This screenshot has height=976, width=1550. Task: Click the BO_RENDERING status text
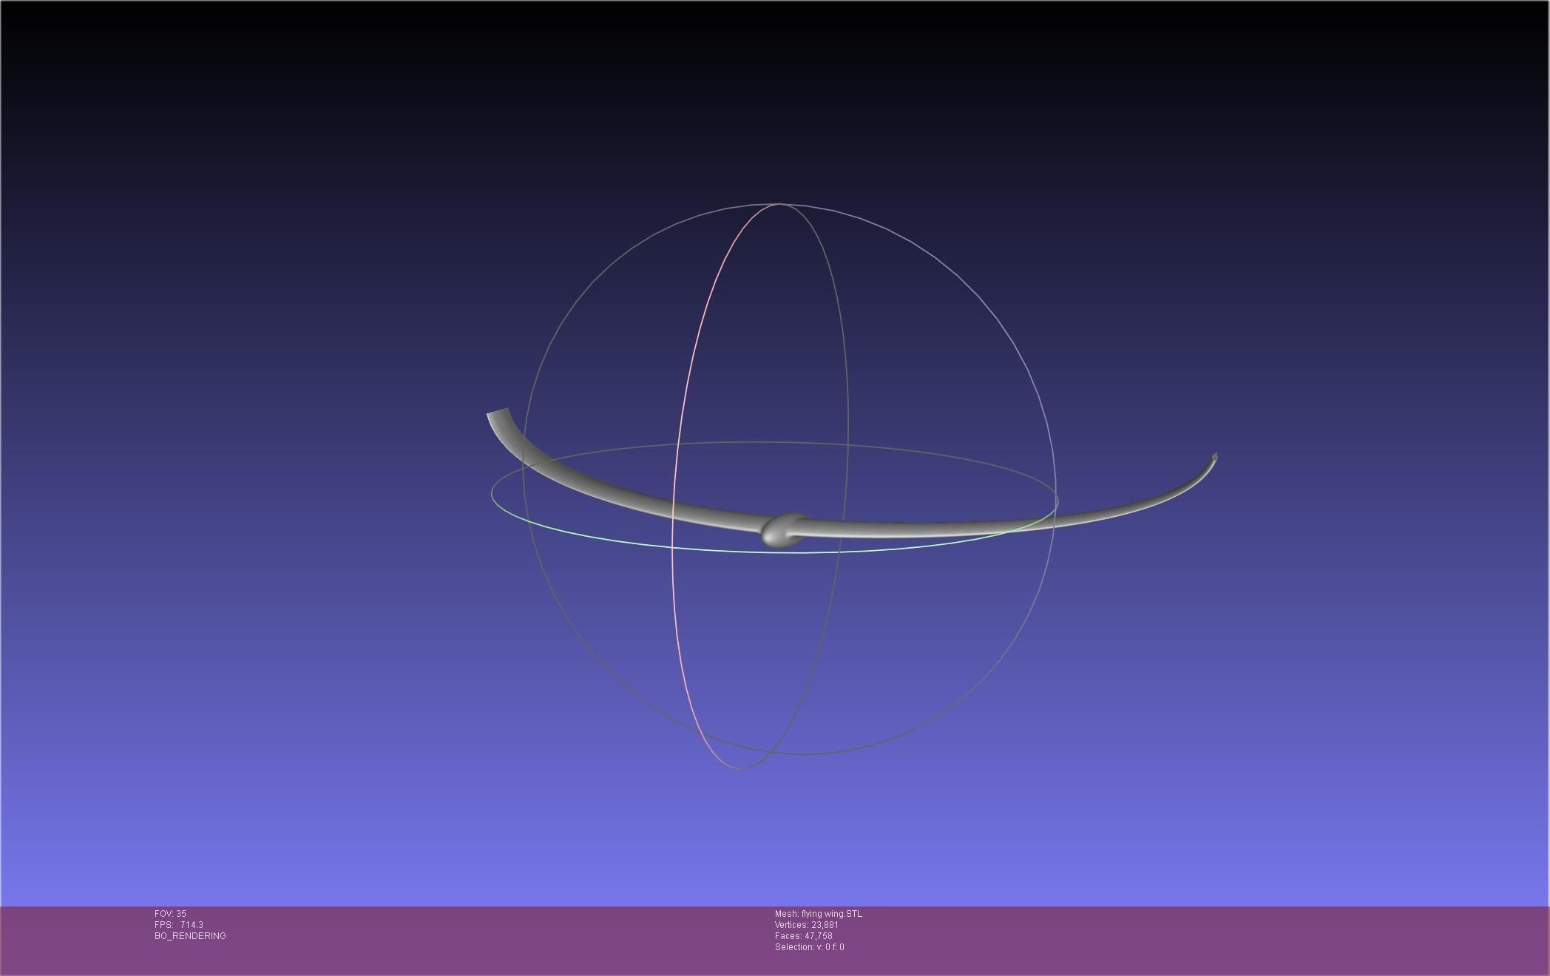pos(190,936)
